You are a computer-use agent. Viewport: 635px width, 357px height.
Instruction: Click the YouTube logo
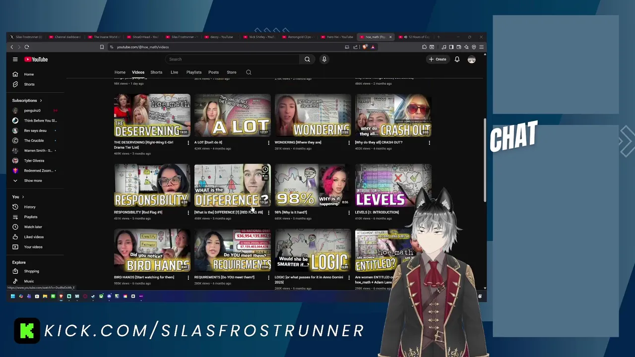coord(36,59)
